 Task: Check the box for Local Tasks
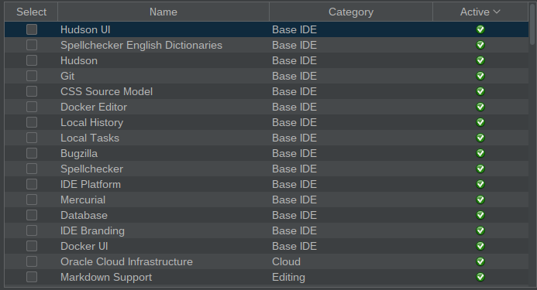32,138
